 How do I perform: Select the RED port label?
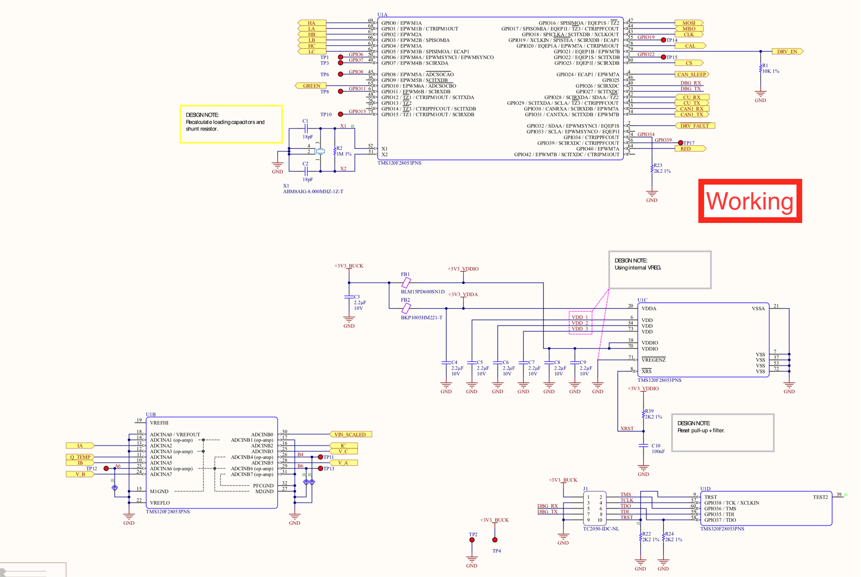[x=691, y=149]
